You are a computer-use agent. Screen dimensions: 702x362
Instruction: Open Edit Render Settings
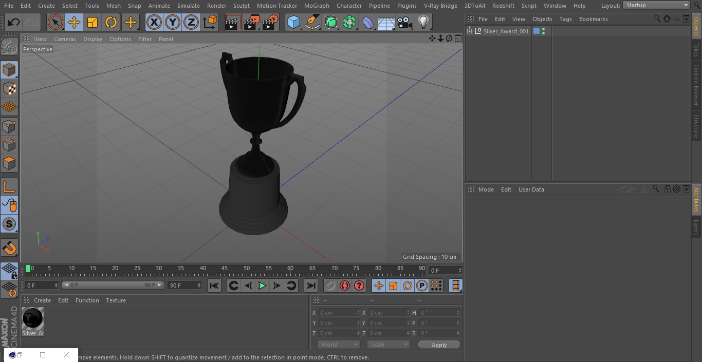pyautogui.click(x=270, y=22)
